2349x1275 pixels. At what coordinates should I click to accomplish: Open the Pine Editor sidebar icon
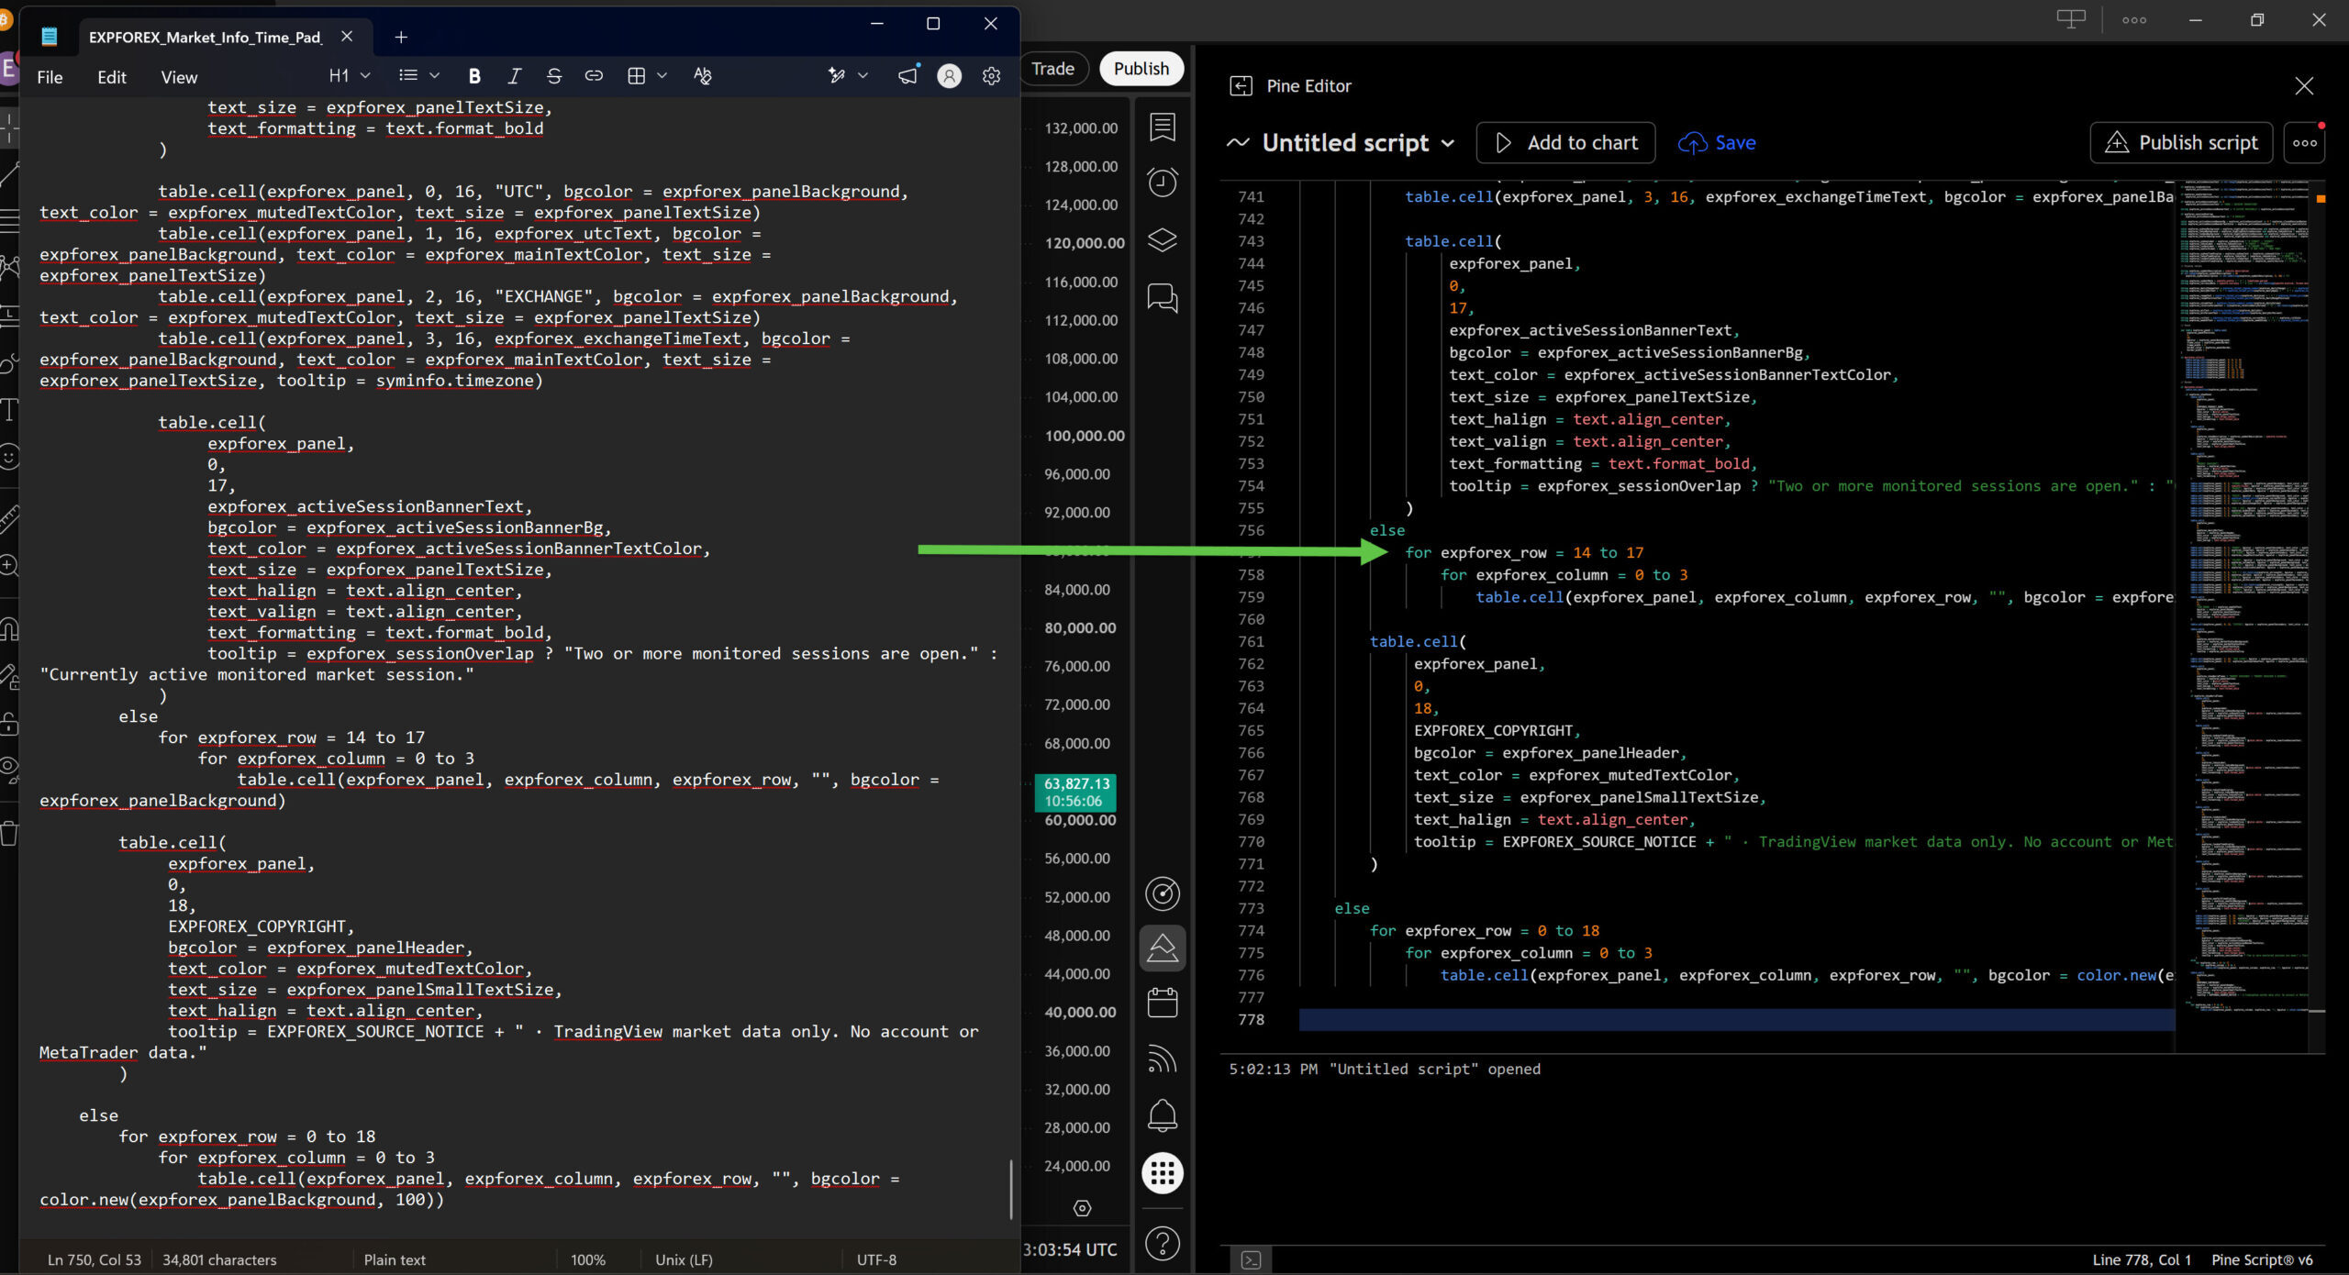click(1163, 948)
